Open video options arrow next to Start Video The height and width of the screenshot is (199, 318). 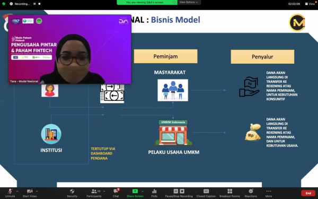click(37, 191)
